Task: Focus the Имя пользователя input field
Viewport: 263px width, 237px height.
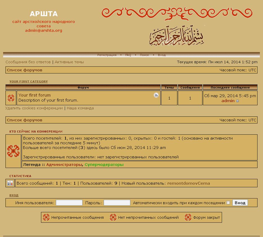Action: (69, 203)
